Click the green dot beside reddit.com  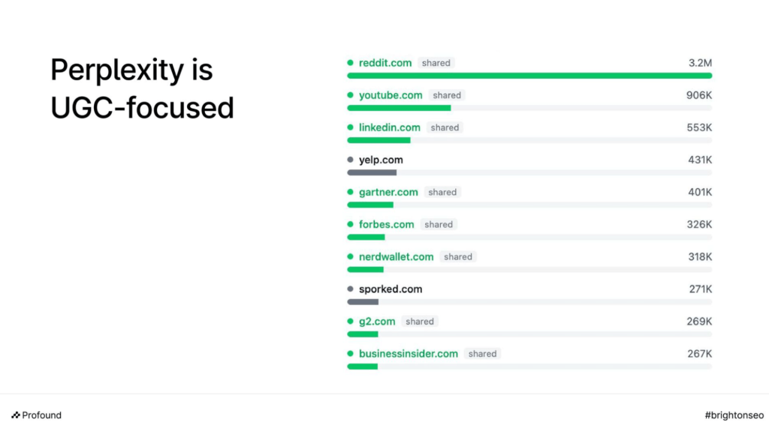click(350, 63)
